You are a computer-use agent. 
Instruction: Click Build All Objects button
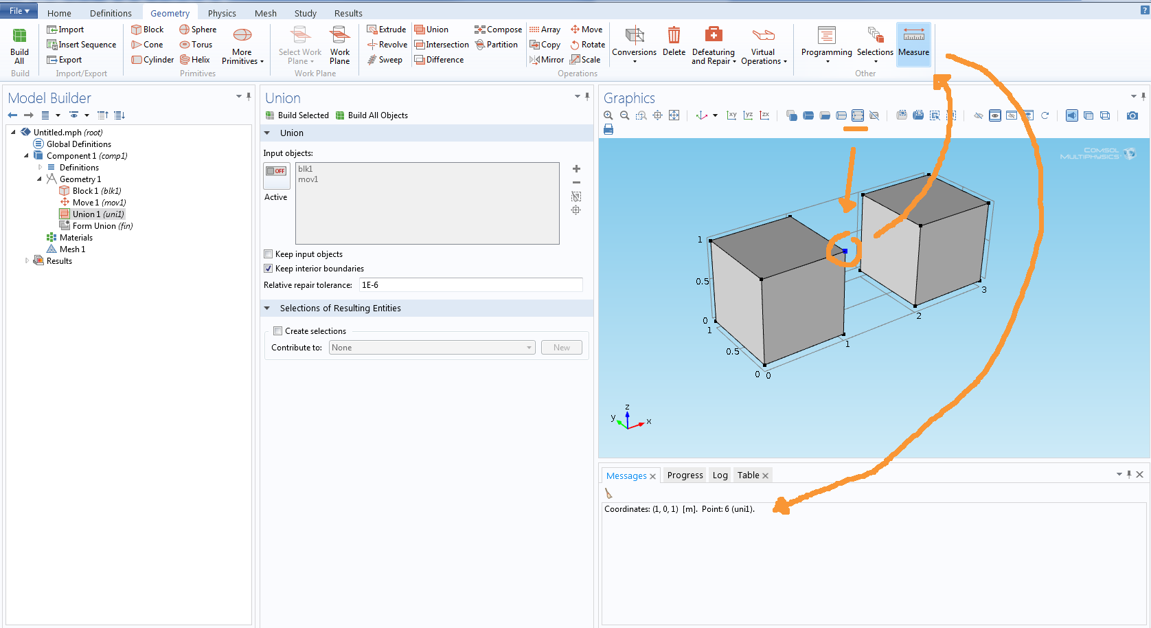coord(372,115)
